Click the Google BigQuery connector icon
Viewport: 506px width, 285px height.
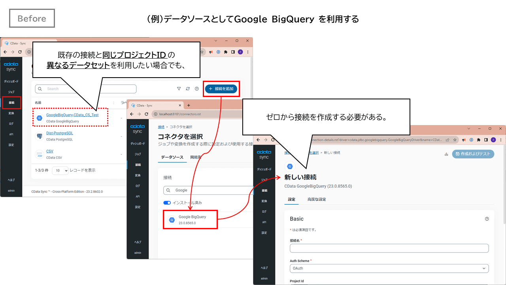pyautogui.click(x=172, y=220)
